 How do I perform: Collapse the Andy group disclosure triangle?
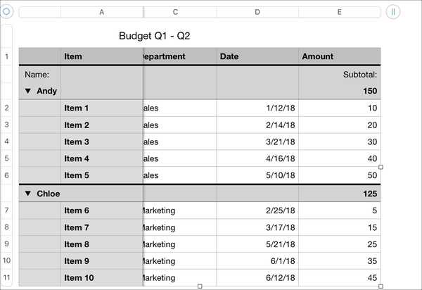[27, 91]
